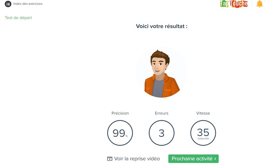Image resolution: width=265 pixels, height=164 pixels.
Task: Click the "Index des exercices" label
Action: (x=28, y=4)
